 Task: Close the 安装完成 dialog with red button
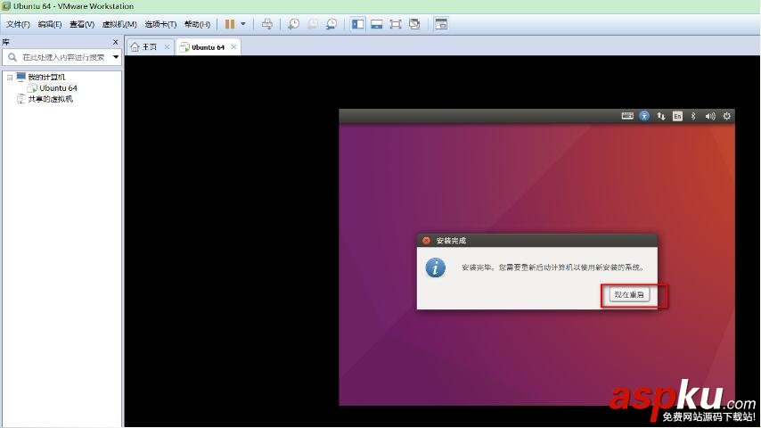426,241
